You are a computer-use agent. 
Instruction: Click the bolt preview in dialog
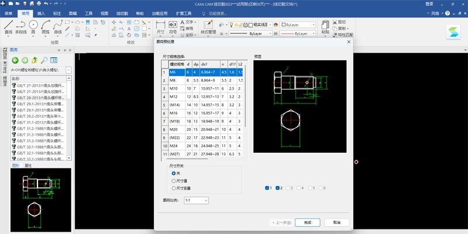tap(300, 106)
